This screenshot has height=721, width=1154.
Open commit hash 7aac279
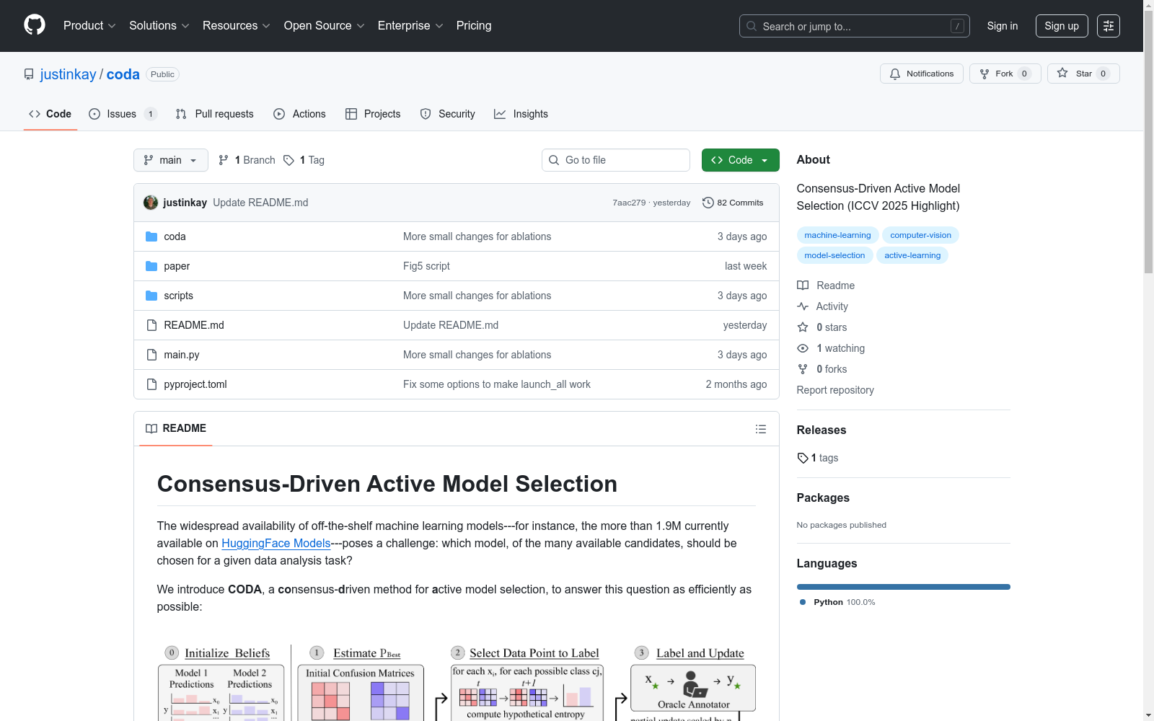tap(629, 203)
